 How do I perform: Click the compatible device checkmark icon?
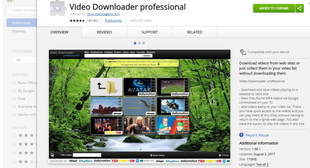pyautogui.click(x=243, y=52)
